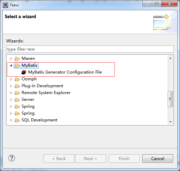This screenshot has width=180, height=171.
Task: Close the New wizard dialog
Action: click(169, 3)
